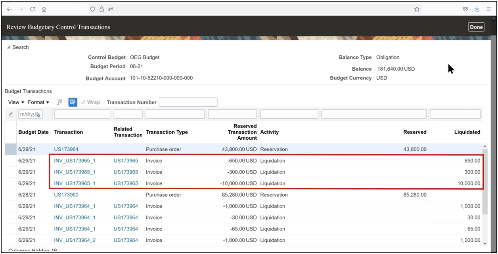Viewport: 498px width, 254px height.
Task: Open the Firefox application menu
Action: click(x=489, y=9)
